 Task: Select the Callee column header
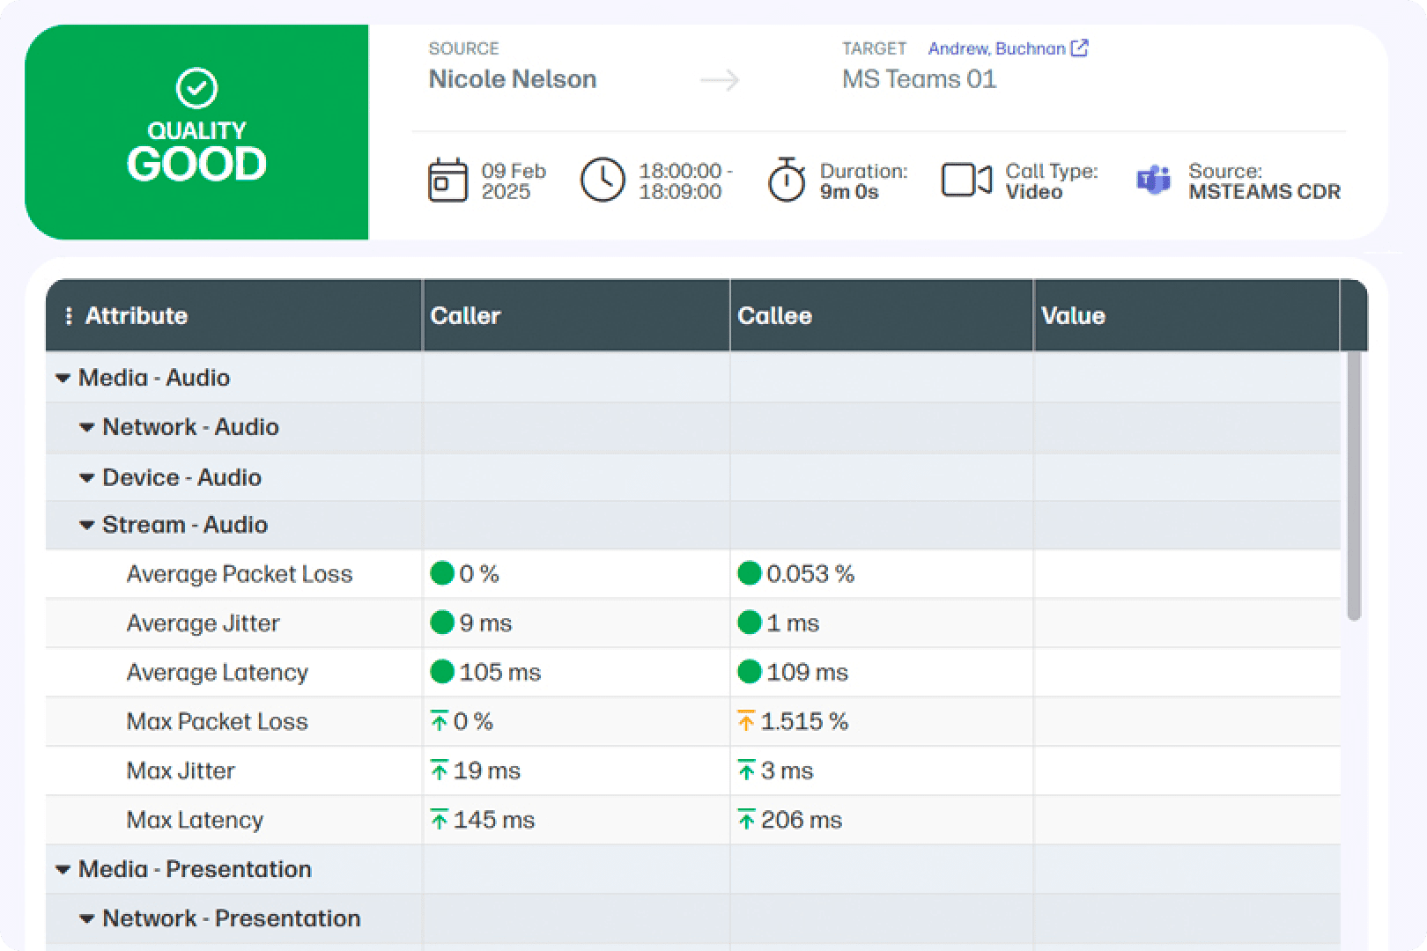(774, 315)
